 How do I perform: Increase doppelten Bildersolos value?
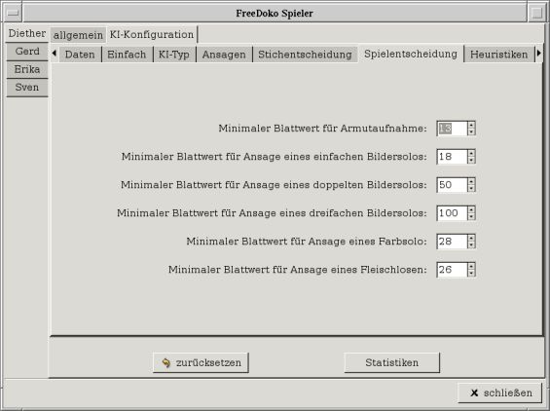(x=471, y=181)
